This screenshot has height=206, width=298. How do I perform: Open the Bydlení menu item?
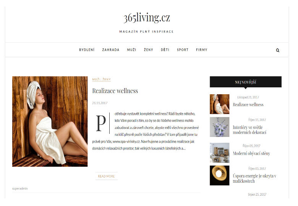pos(87,50)
